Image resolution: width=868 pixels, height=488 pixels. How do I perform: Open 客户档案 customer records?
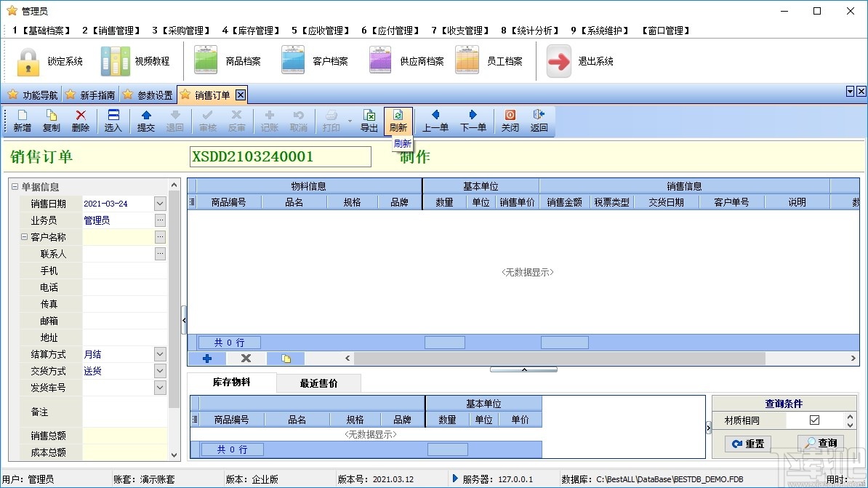coord(315,61)
